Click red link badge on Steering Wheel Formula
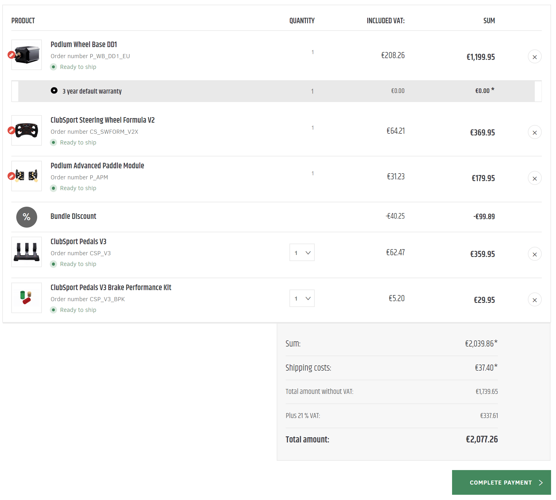This screenshot has height=500, width=556. (x=11, y=130)
